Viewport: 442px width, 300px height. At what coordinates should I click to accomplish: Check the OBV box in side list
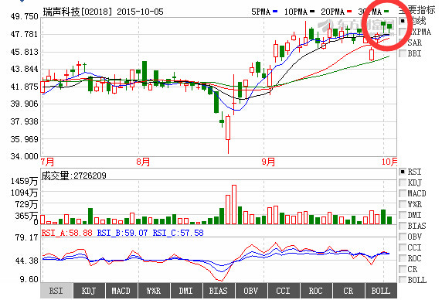point(403,237)
